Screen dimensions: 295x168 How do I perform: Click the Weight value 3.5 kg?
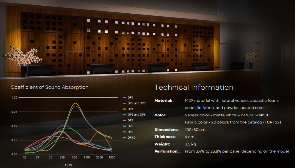click(x=191, y=144)
